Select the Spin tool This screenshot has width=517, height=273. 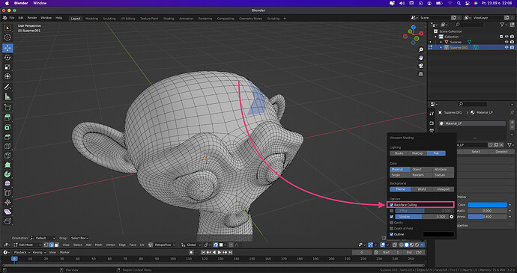click(7, 174)
